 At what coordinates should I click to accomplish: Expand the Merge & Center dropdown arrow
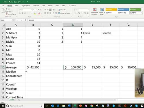71,13
